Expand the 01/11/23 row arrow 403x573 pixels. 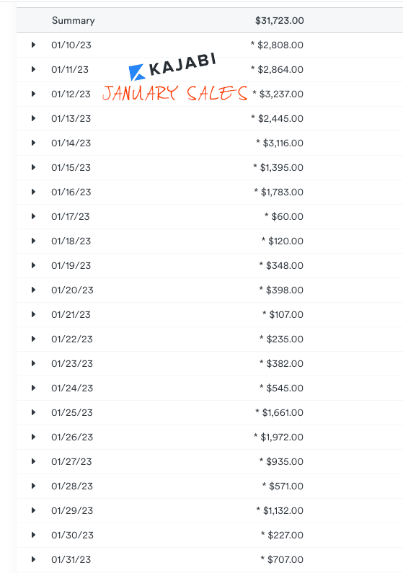[x=33, y=69]
